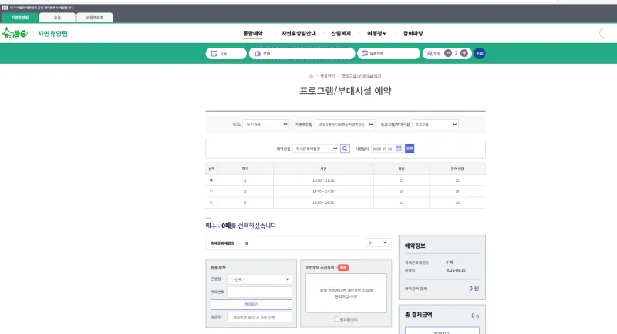Check the 동의합니다 consent checkbox
Viewport: 617px width, 334px height.
click(336, 319)
